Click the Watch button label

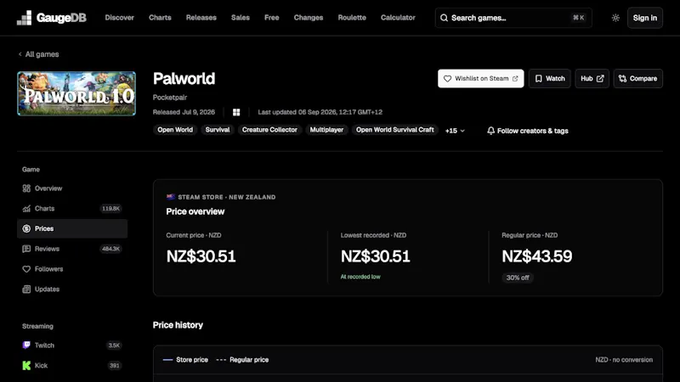tap(555, 78)
